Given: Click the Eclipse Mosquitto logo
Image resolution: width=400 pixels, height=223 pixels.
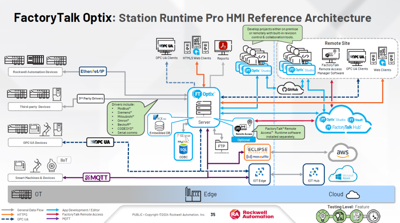Looking at the screenshot, I should pos(257,152).
